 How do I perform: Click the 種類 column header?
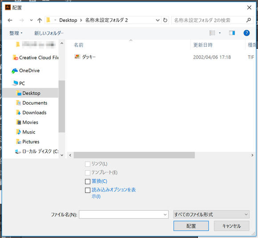pyautogui.click(x=252, y=45)
